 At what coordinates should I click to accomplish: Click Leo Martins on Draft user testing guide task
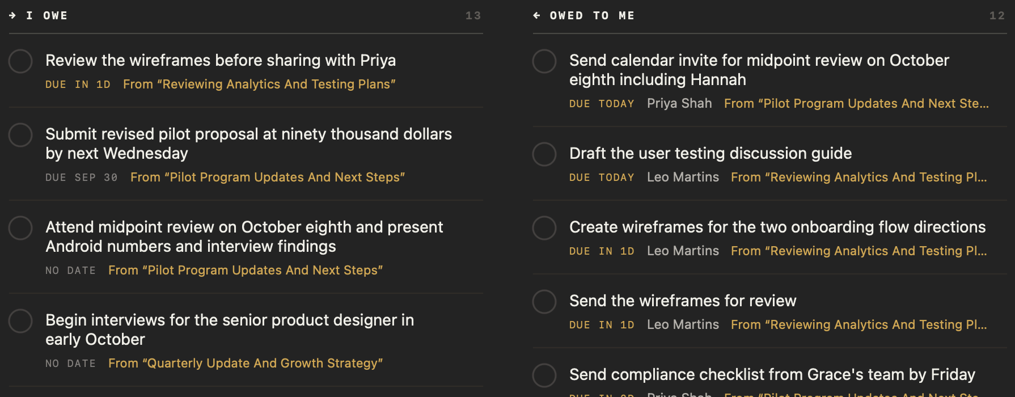[x=683, y=177]
